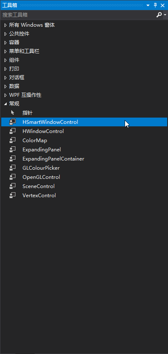Image resolution: width=168 pixels, height=354 pixels.
Task: Expand the 菜单和工具栏 group
Action: coord(6,51)
